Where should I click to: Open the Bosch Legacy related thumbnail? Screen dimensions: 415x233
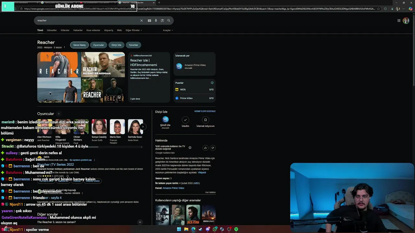(209, 215)
